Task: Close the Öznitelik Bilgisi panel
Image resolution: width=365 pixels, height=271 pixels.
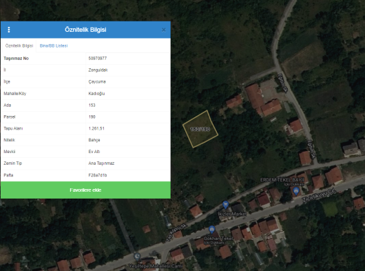Action: point(164,30)
